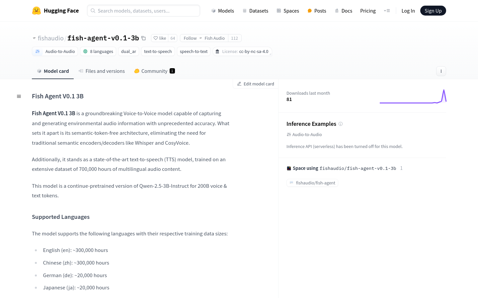Follow the Fish Audio organization
The image size is (478, 298).
(x=204, y=38)
